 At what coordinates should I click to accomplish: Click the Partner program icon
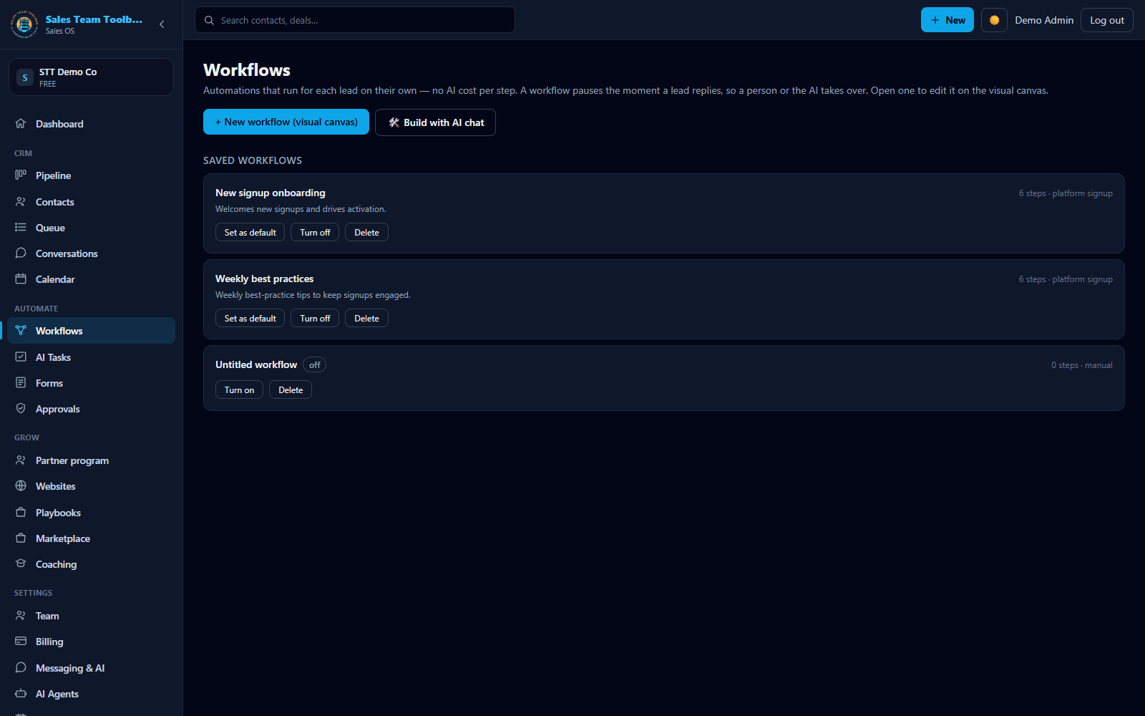(21, 460)
